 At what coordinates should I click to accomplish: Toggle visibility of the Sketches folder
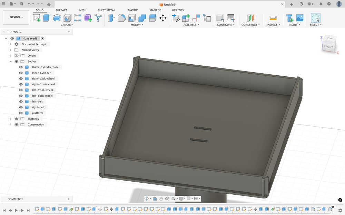pyautogui.click(x=17, y=119)
